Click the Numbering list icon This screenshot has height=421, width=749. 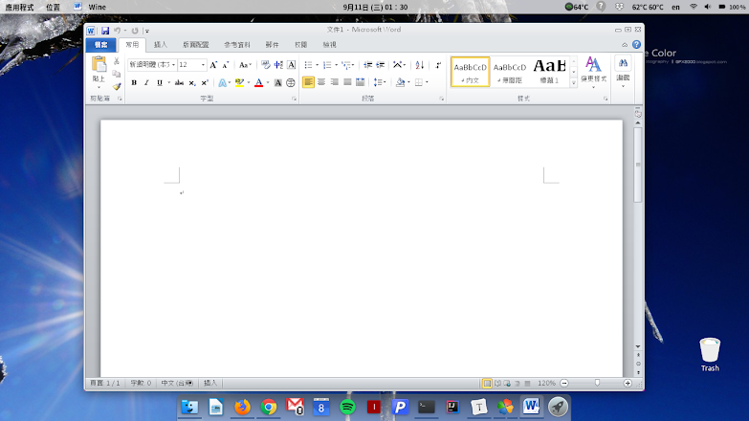[x=327, y=65]
